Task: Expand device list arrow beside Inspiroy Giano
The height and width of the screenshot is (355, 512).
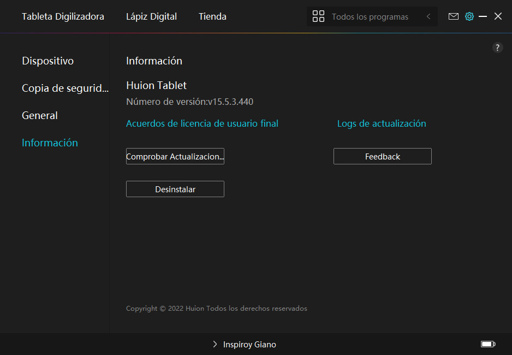Action: 215,345
